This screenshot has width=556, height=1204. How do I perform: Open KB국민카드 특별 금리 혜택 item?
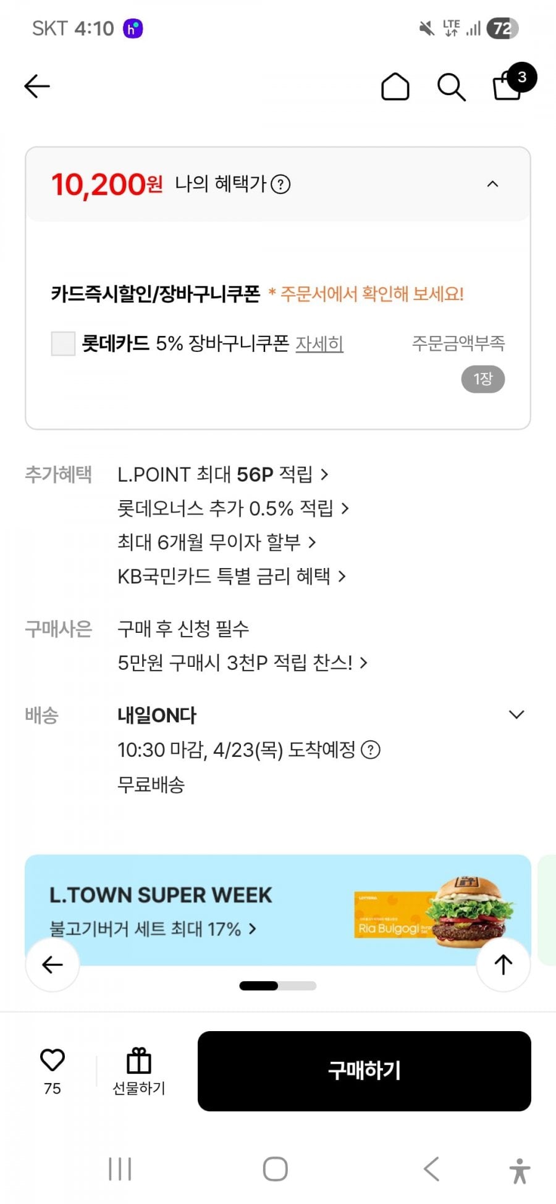(x=231, y=577)
